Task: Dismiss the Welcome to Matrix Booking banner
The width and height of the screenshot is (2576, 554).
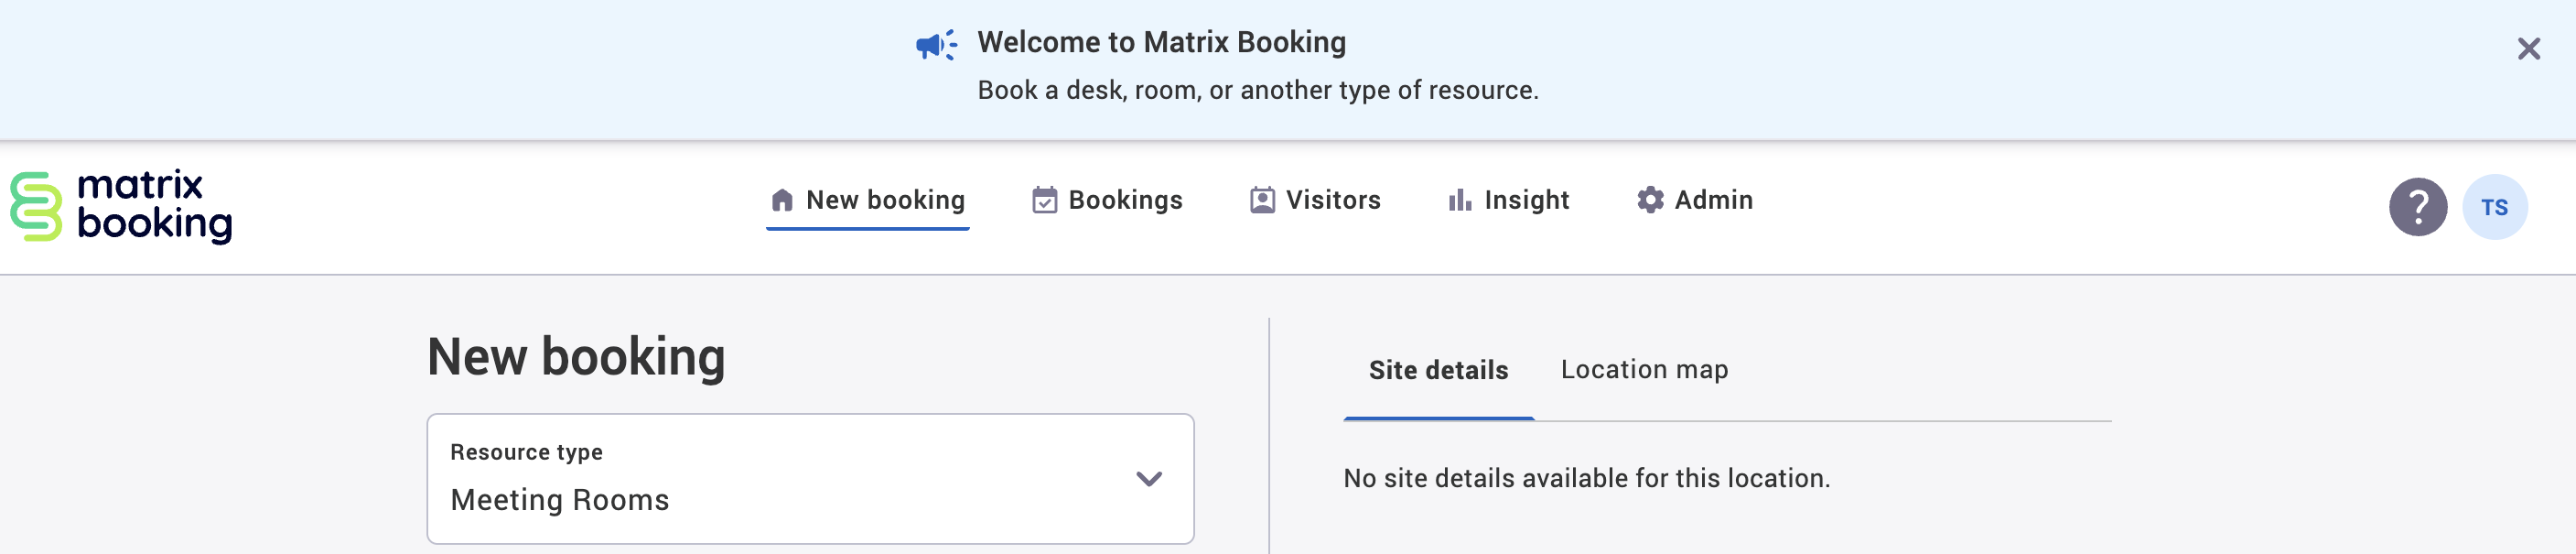Action: 2528,49
